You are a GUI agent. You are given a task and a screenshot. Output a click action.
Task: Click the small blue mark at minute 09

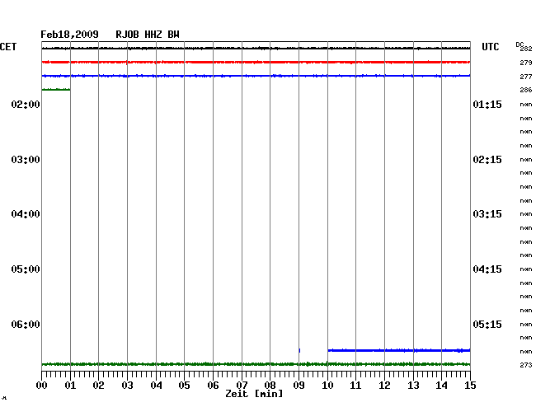(299, 350)
